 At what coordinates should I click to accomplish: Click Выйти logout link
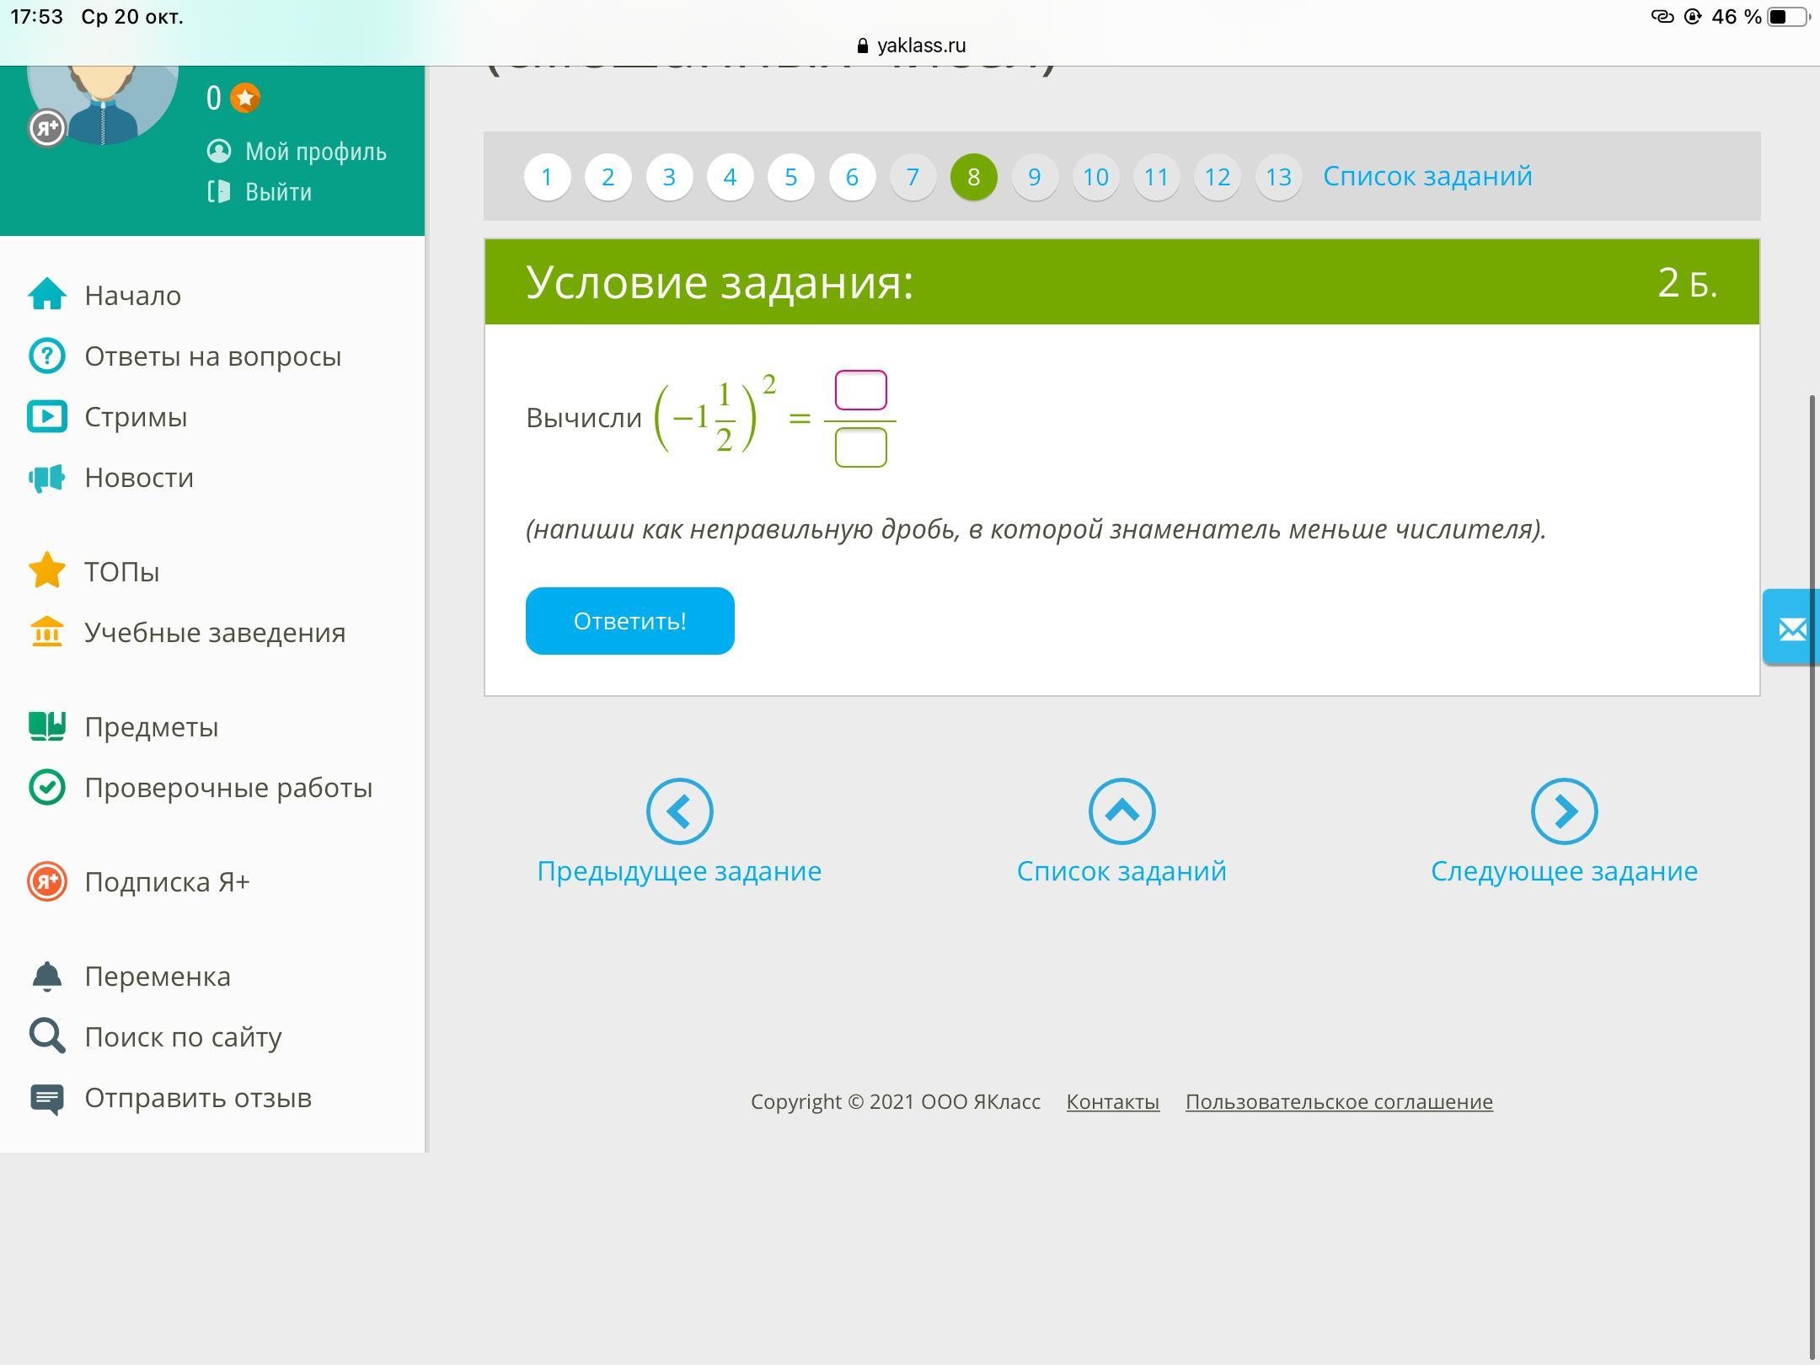(x=278, y=192)
